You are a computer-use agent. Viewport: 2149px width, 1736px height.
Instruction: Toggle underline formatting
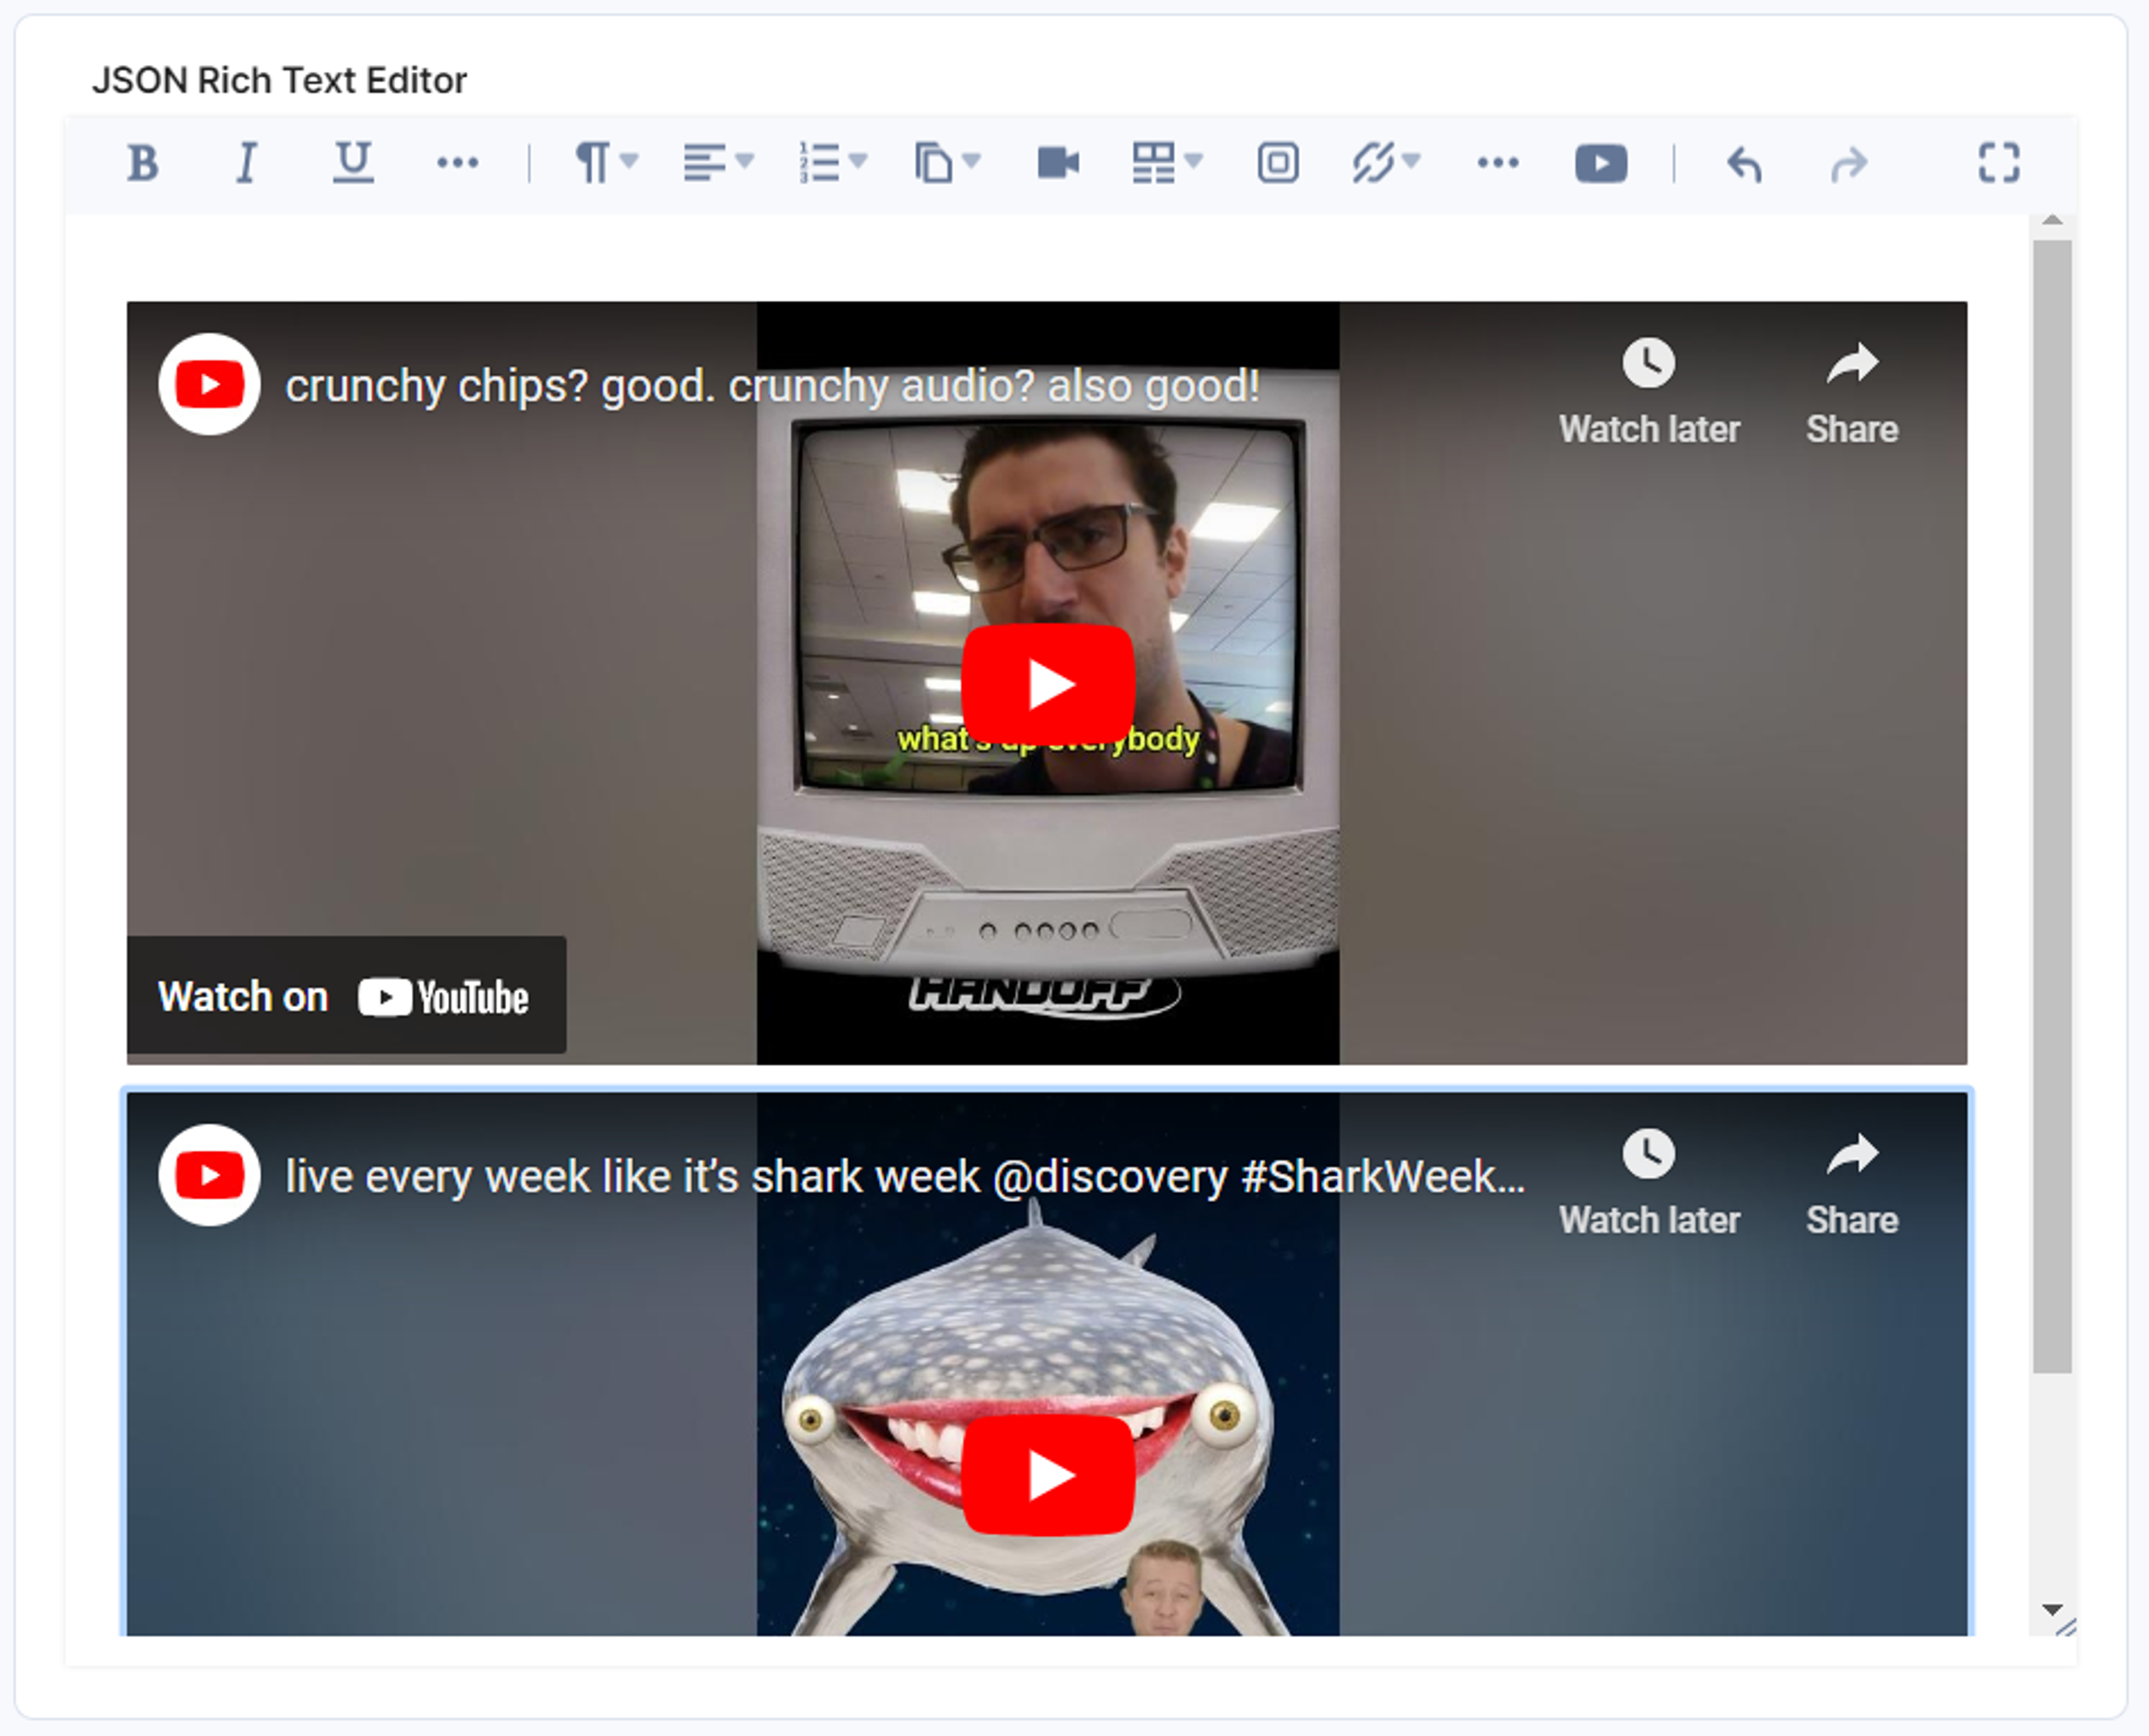(353, 163)
